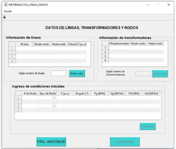Open the Ayuda menu

(x=8, y=11)
